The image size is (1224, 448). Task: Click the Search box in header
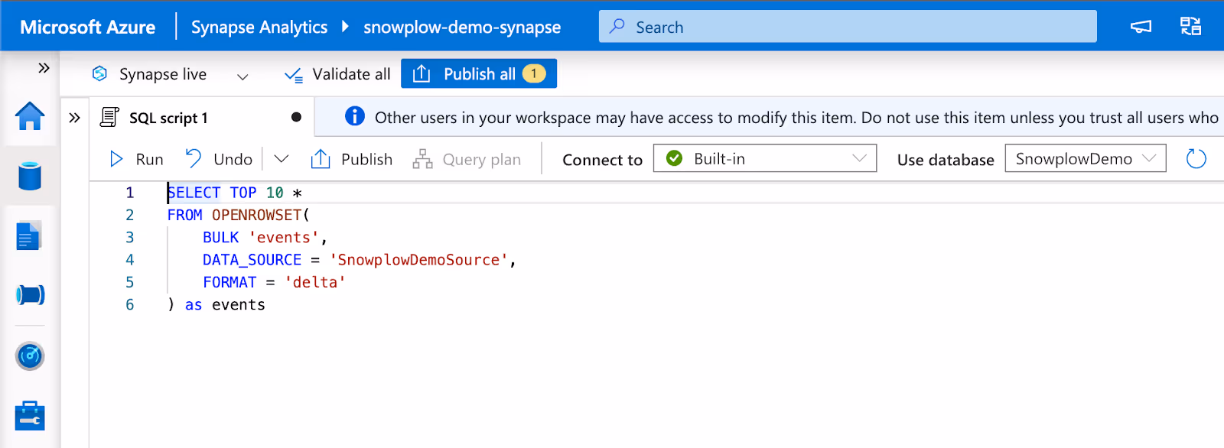(848, 27)
